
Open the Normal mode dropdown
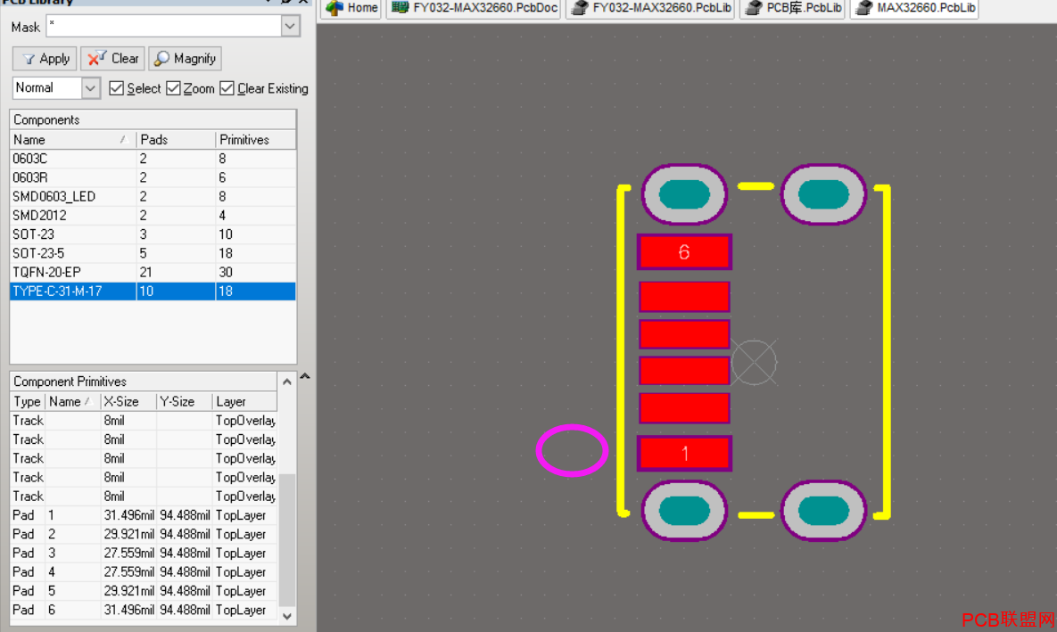tap(90, 88)
